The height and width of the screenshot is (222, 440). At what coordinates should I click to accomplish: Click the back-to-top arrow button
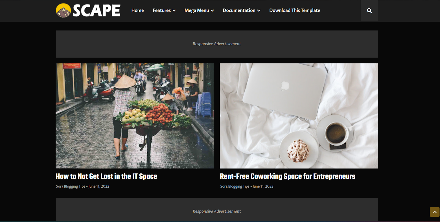click(435, 212)
